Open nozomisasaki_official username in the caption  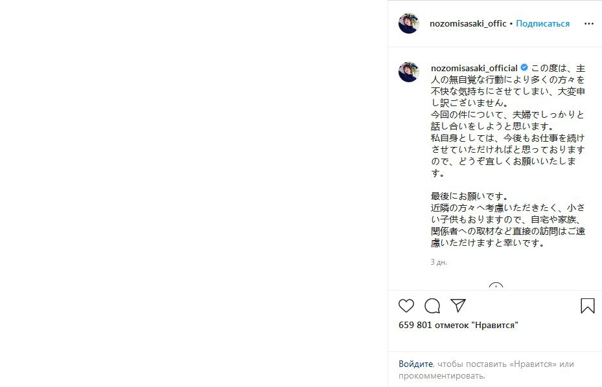(474, 68)
